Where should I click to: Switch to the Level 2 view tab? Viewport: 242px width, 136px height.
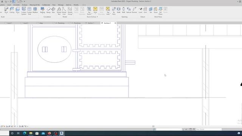(x=25, y=23)
